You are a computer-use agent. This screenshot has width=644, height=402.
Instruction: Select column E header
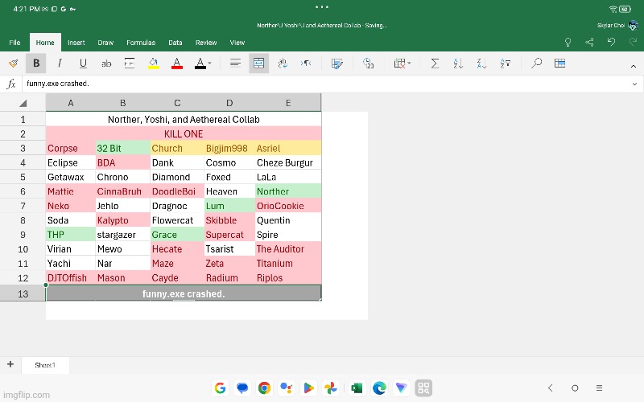click(x=288, y=103)
